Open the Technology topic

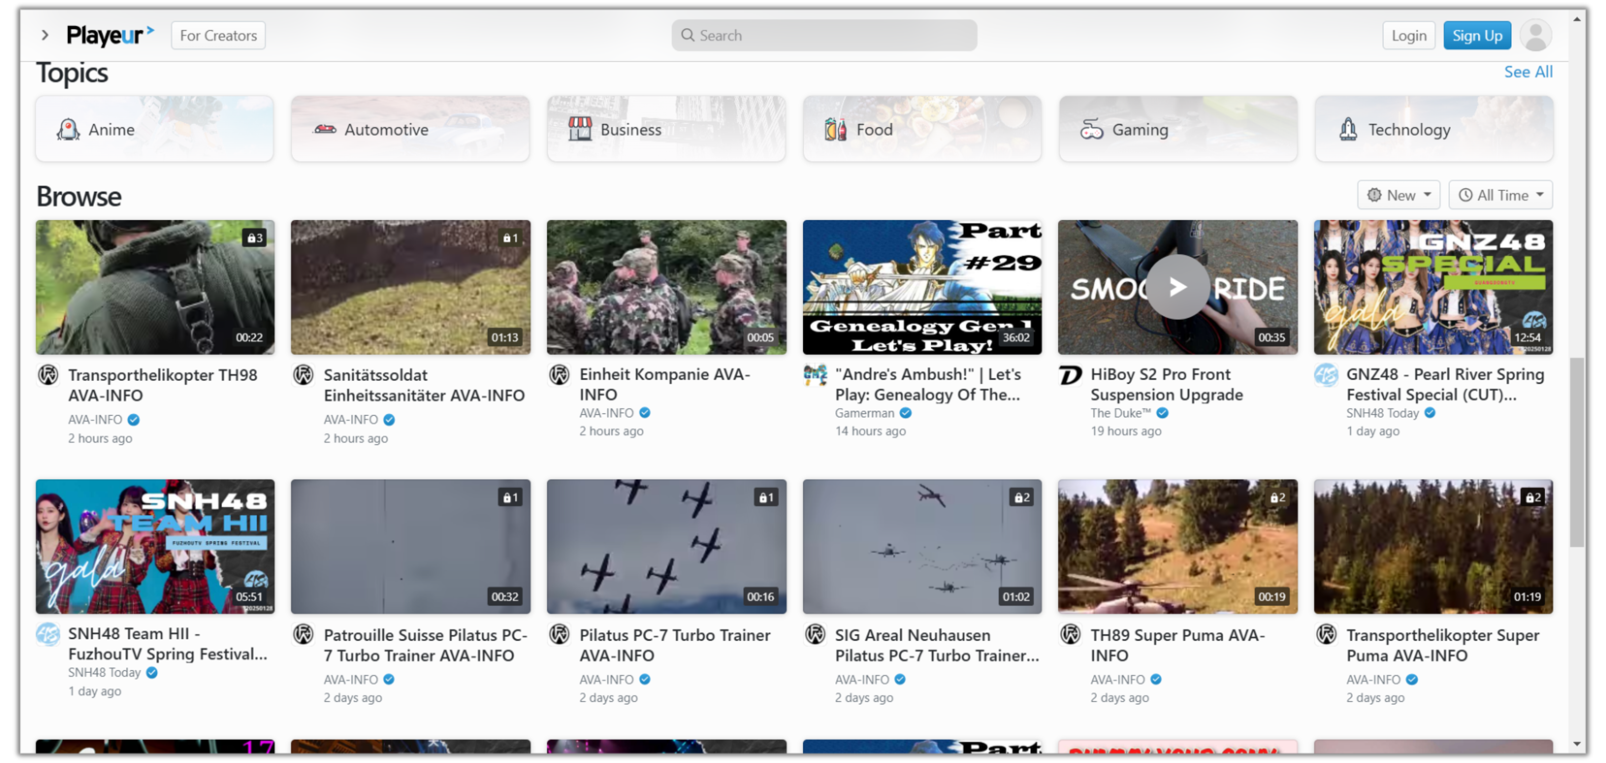click(1433, 129)
